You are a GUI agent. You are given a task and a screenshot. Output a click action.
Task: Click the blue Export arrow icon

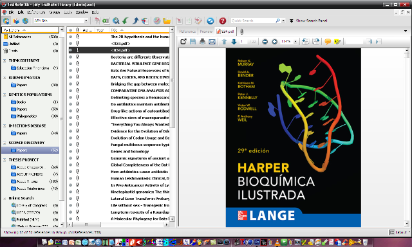[x=135, y=21]
